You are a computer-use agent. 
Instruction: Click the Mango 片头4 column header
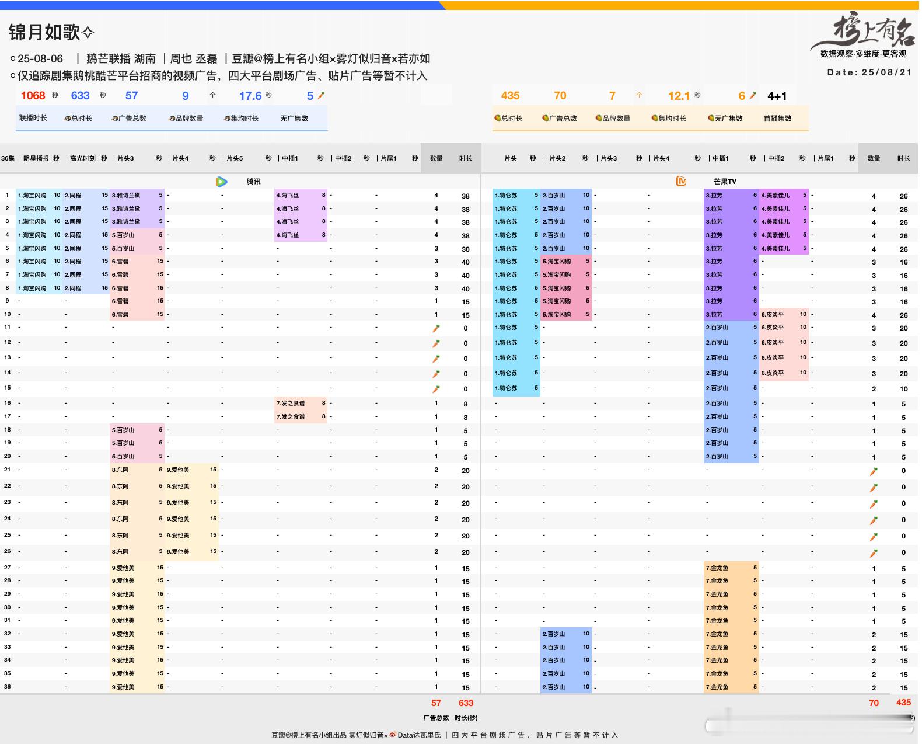pos(661,158)
